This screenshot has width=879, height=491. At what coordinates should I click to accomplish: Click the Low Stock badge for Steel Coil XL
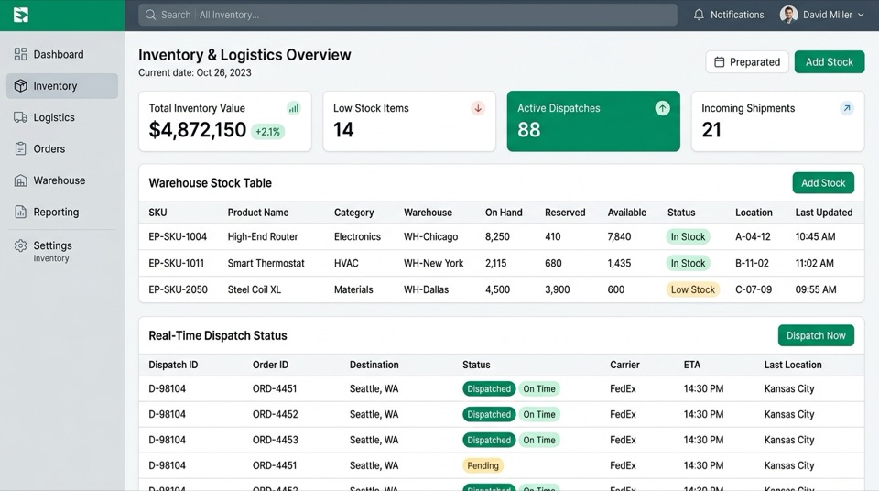point(693,289)
